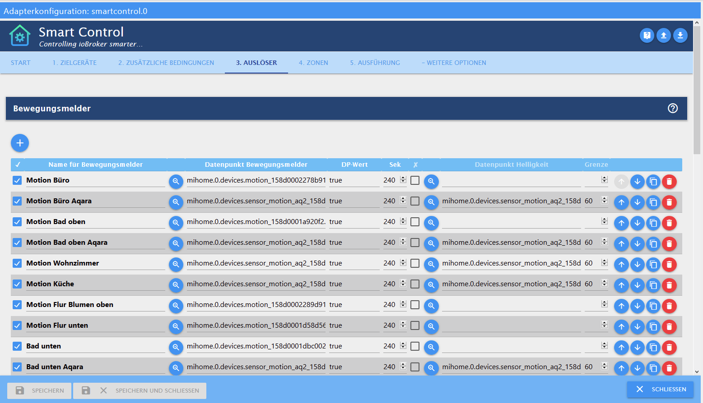The width and height of the screenshot is (703, 403).
Task: Uncheck Motion Flur unten active checkbox
Action: [17, 325]
